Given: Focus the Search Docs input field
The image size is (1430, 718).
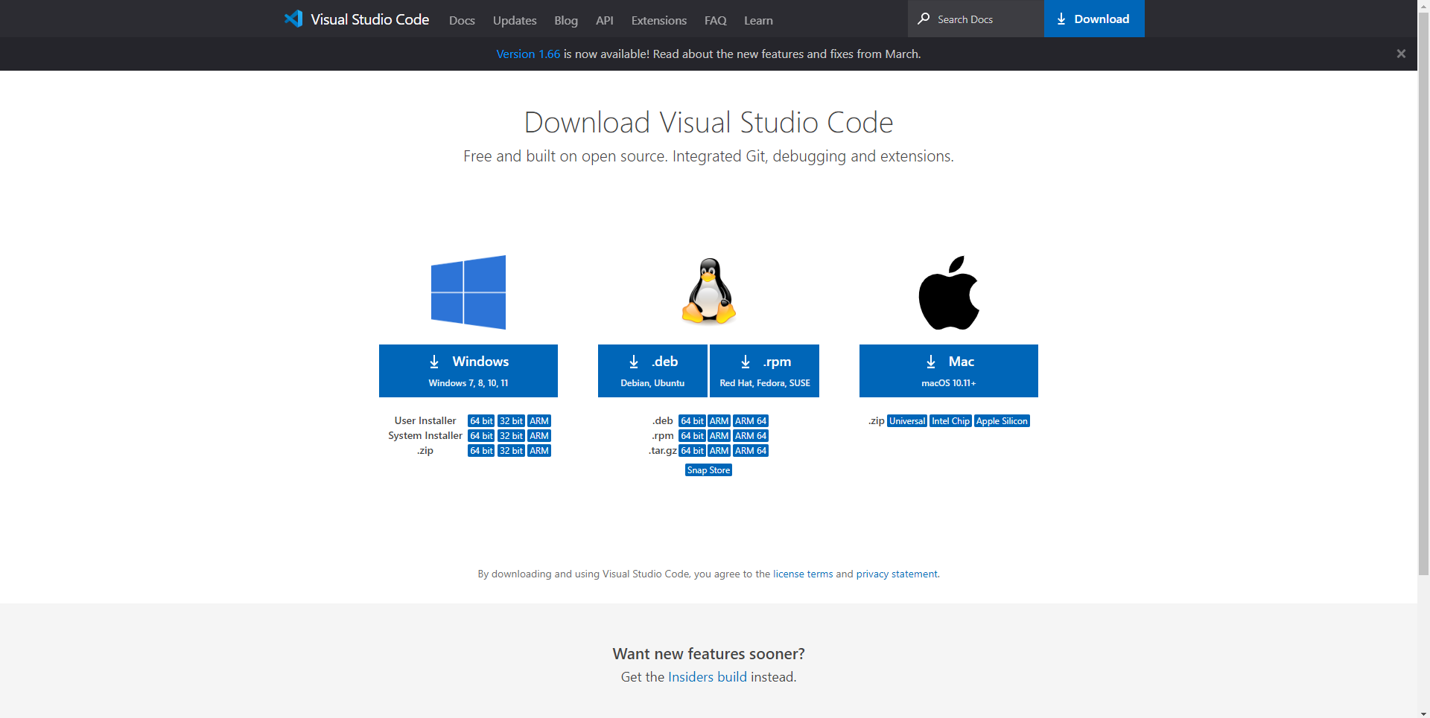Looking at the screenshot, I should click(976, 19).
